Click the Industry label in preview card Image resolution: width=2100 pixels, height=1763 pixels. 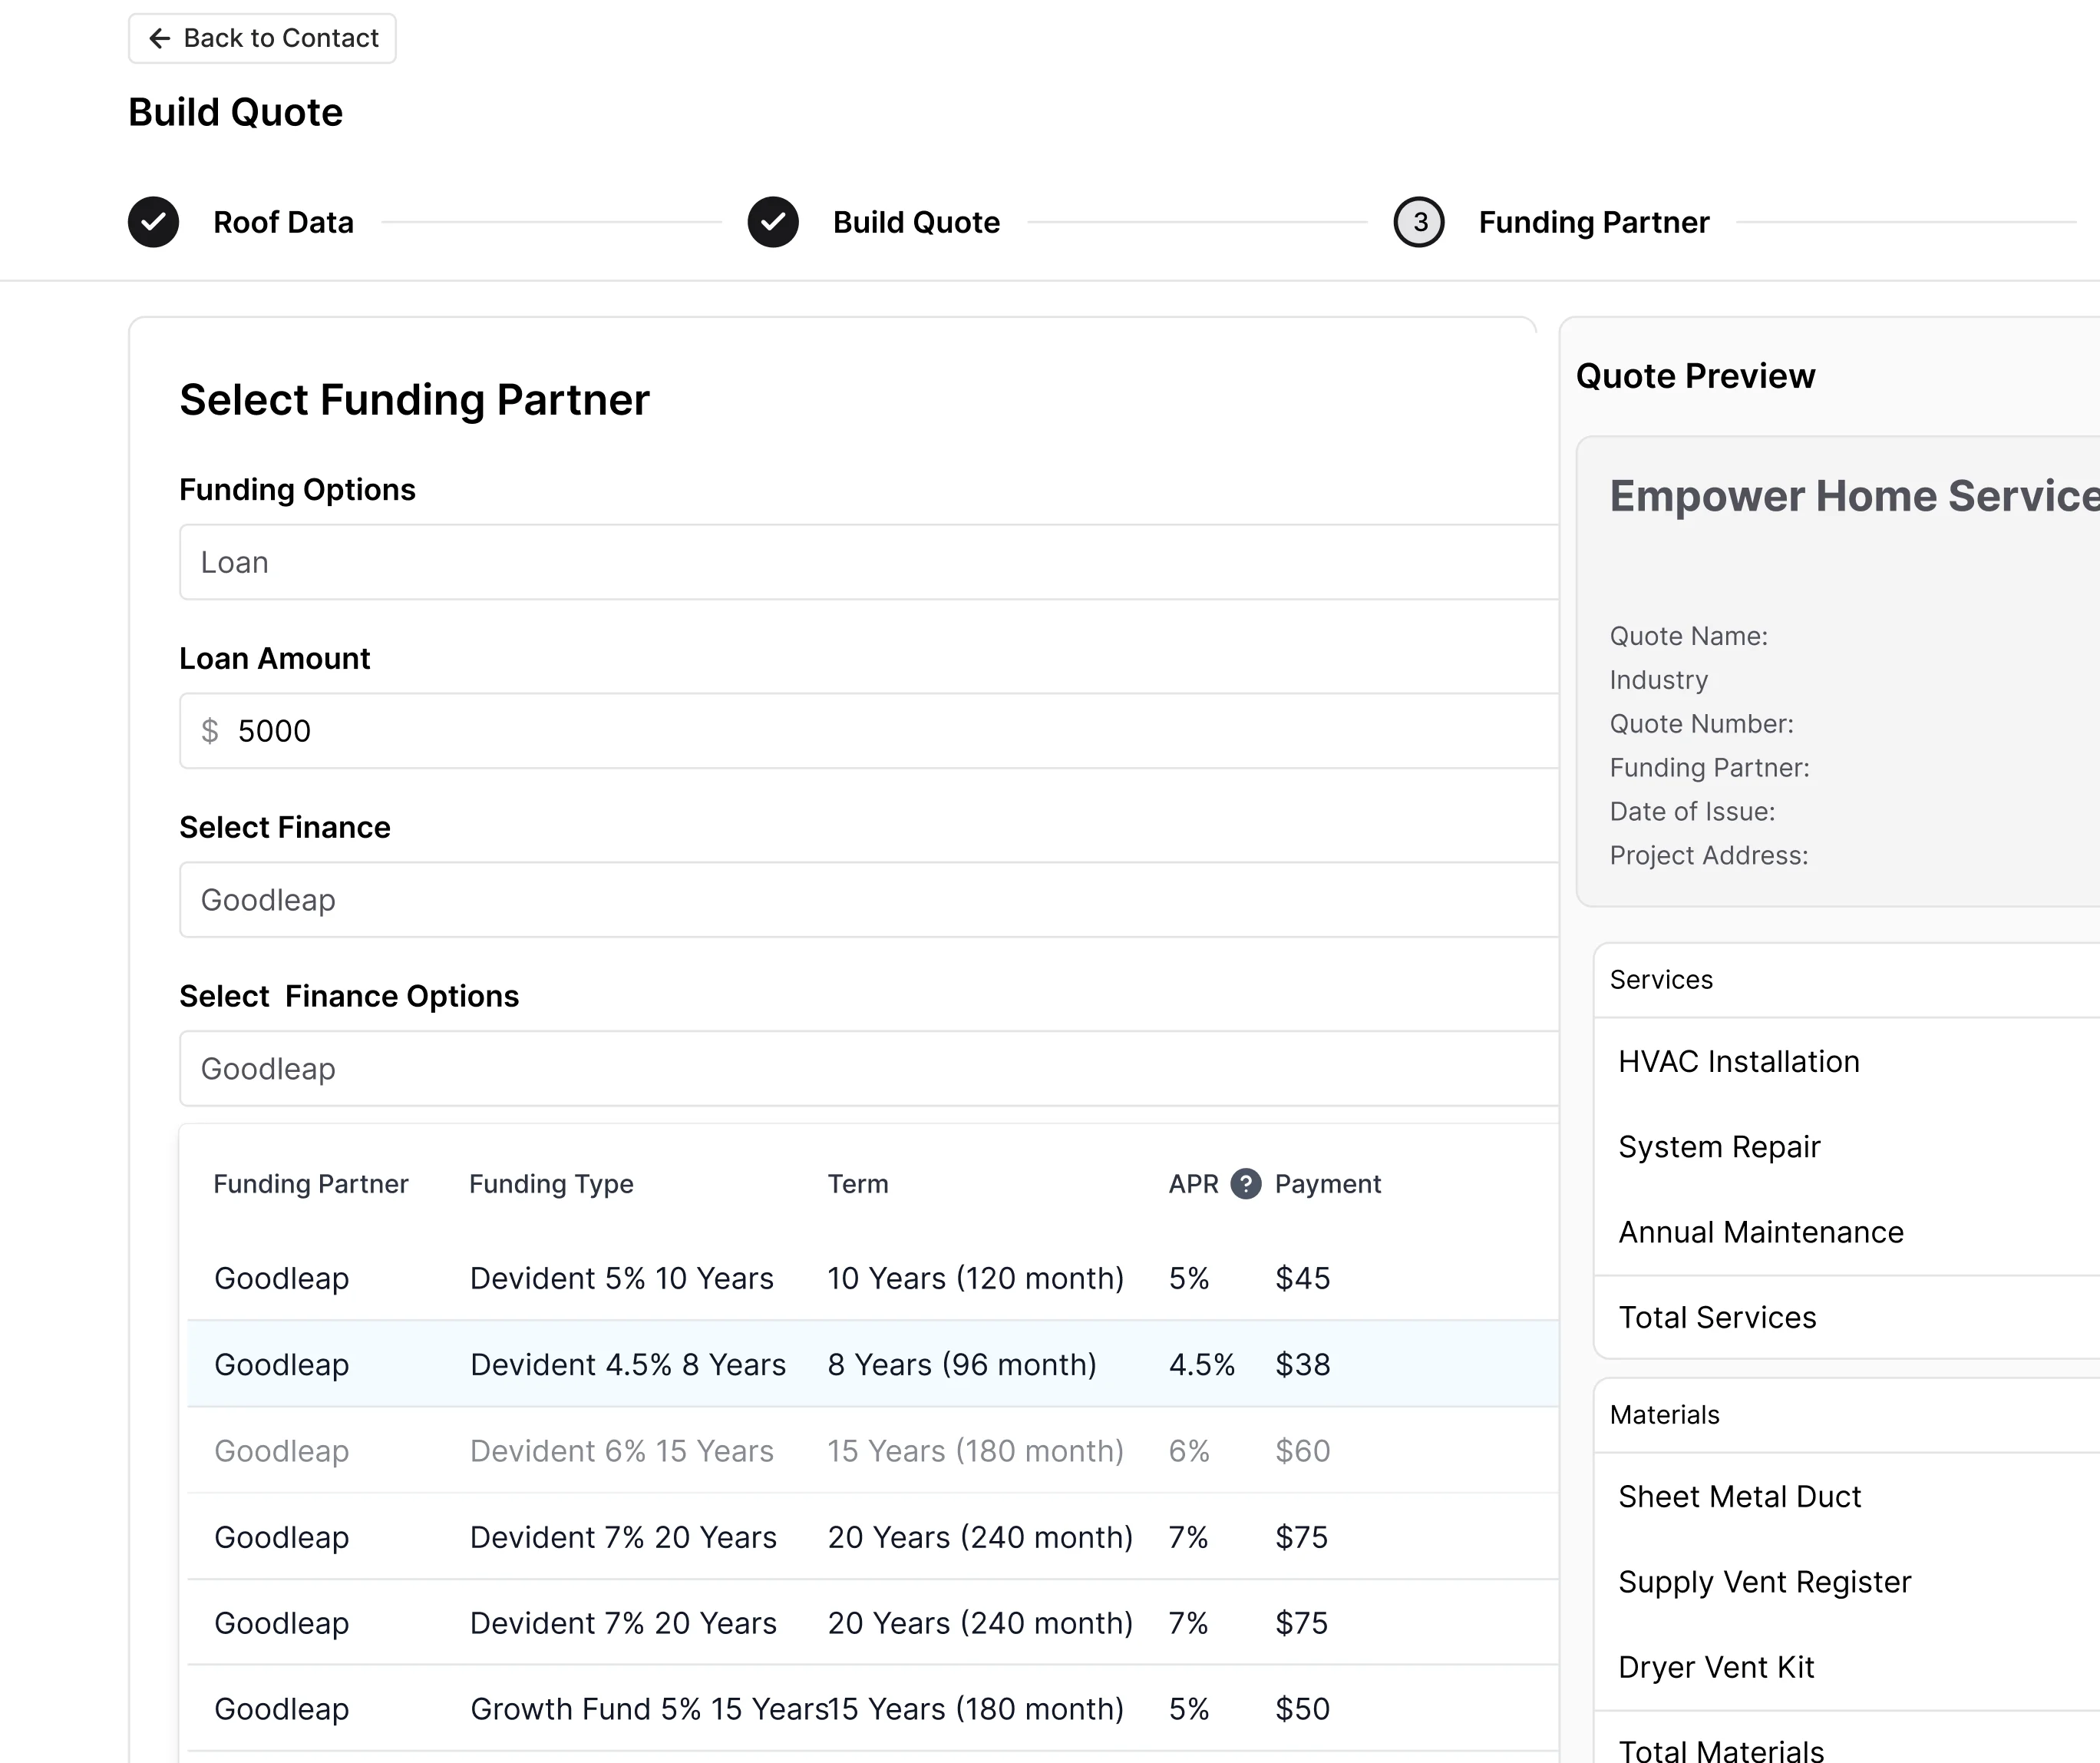(1658, 680)
